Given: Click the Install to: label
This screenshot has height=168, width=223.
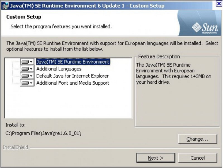Looking at the screenshot, I should pyautogui.click(x=16, y=125).
